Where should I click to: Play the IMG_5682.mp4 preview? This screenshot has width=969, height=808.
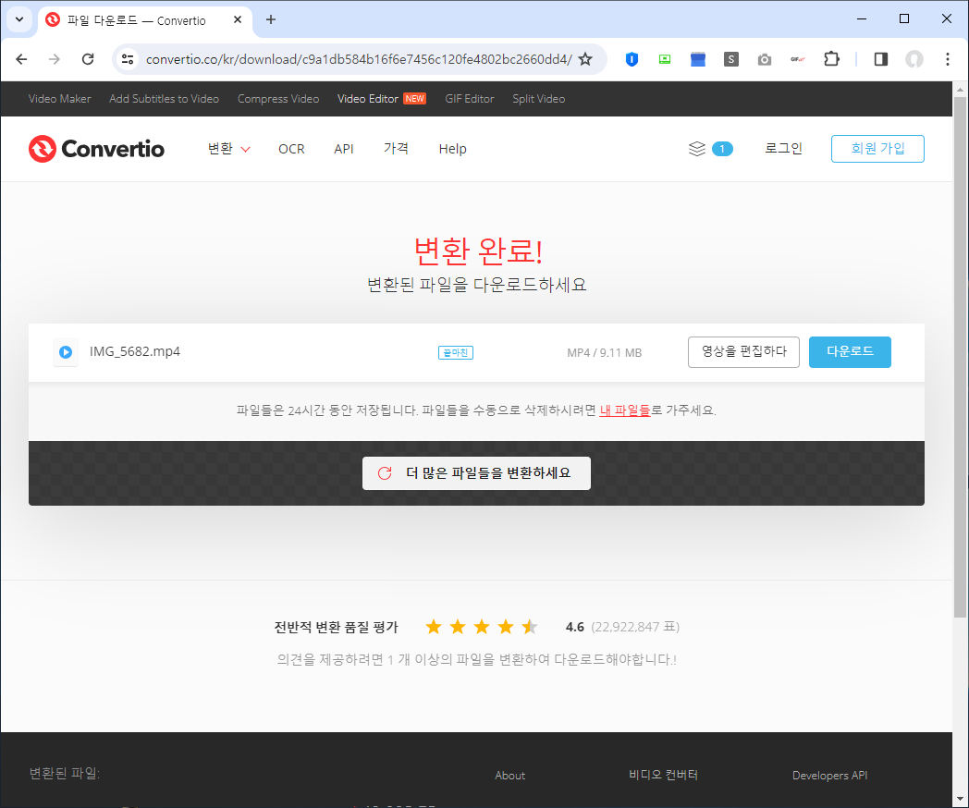click(x=65, y=352)
